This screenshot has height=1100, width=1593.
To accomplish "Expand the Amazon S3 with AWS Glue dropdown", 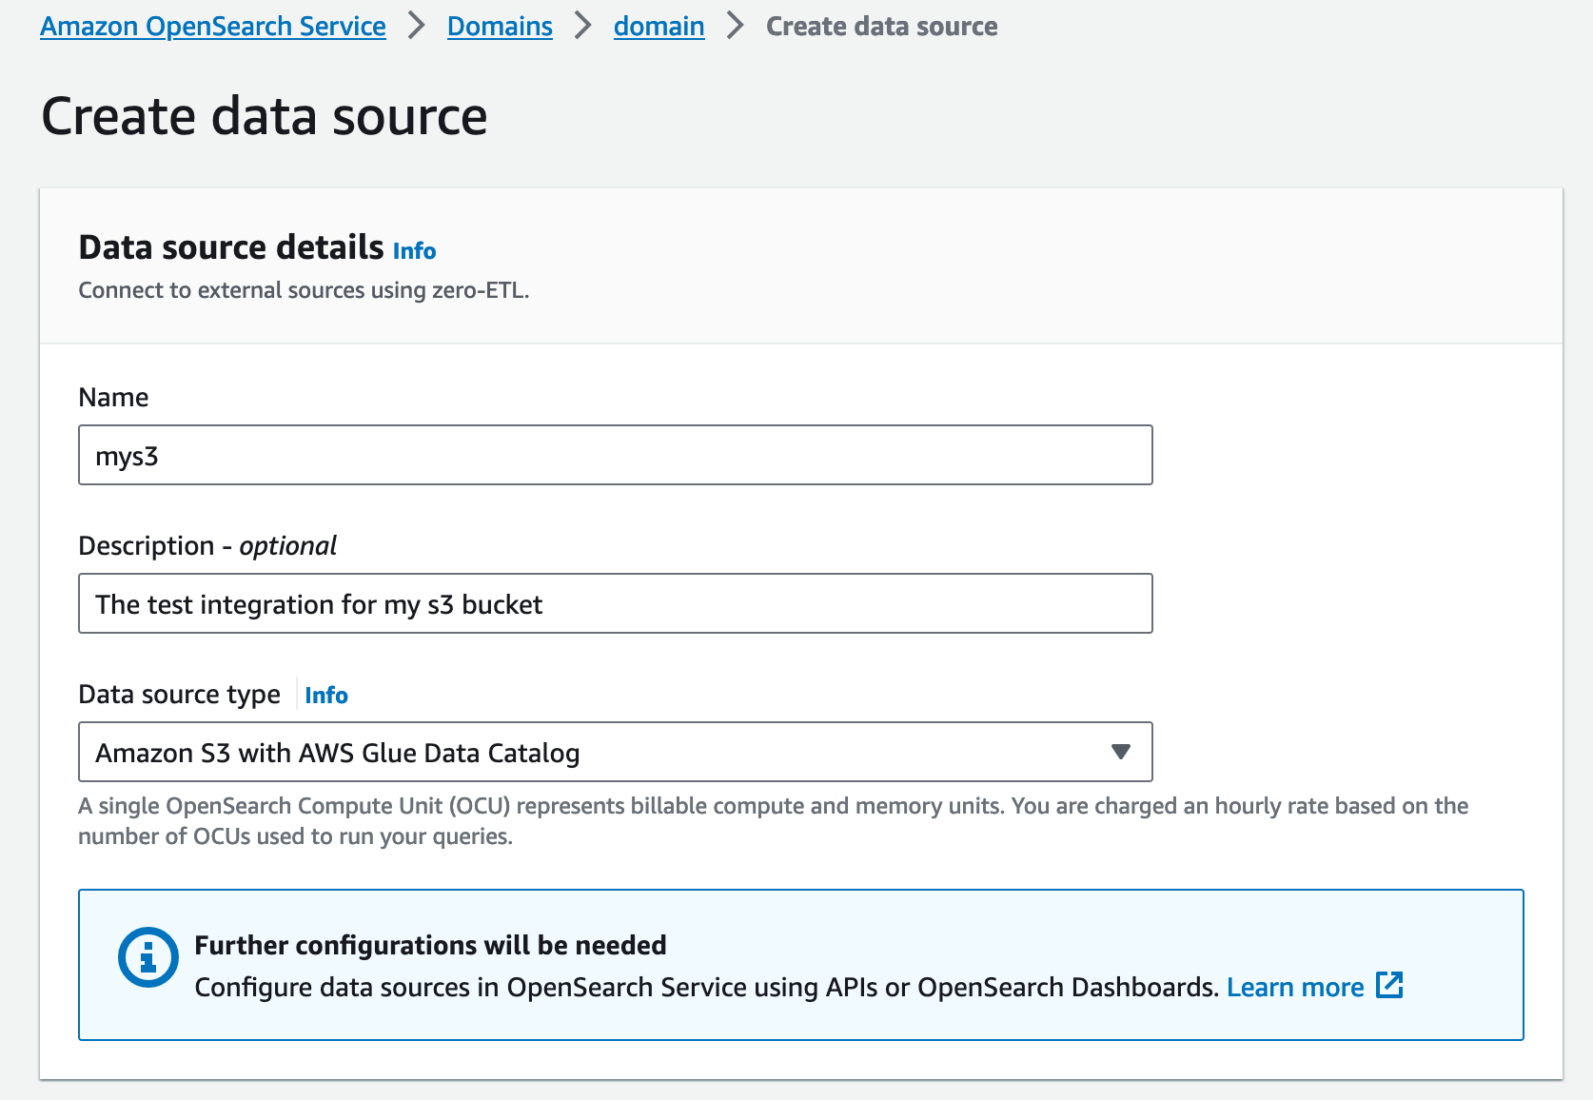I will 615,752.
